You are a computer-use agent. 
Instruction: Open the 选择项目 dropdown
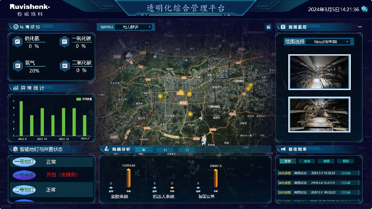click(133, 27)
